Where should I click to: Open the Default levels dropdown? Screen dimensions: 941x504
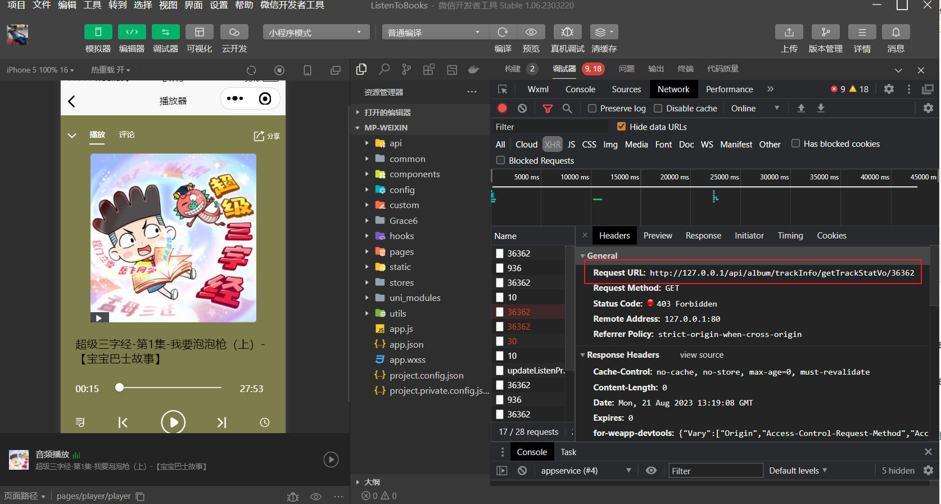click(x=798, y=471)
